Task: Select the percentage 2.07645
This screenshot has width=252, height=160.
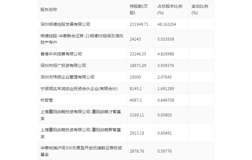Action: pos(165,77)
